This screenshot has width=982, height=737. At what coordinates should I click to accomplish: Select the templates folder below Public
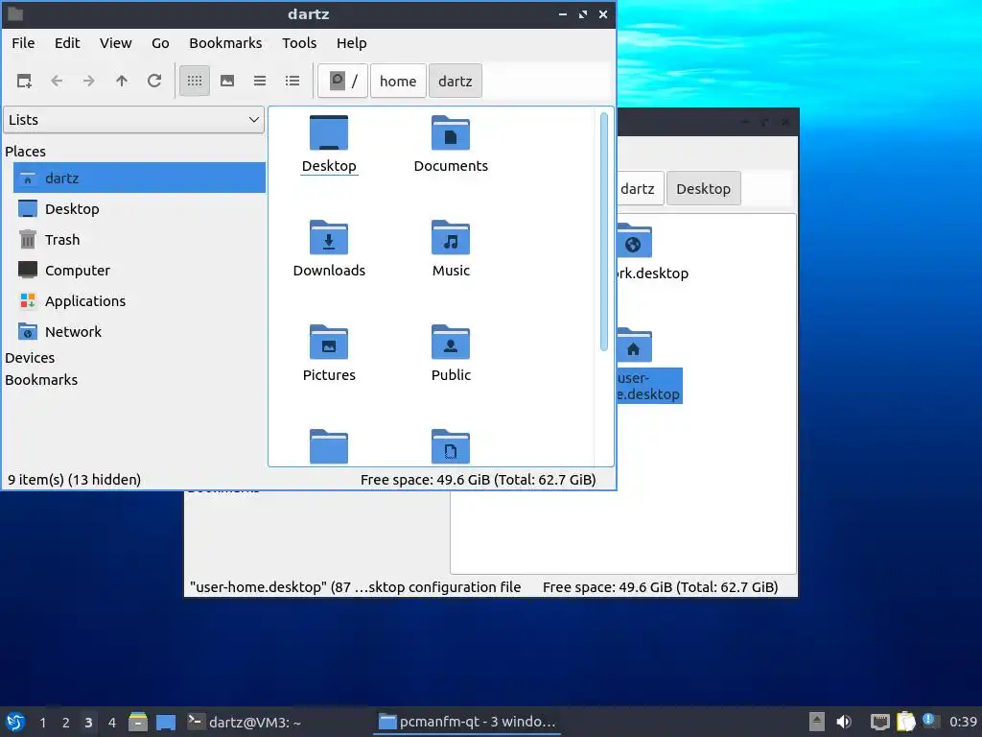point(451,446)
